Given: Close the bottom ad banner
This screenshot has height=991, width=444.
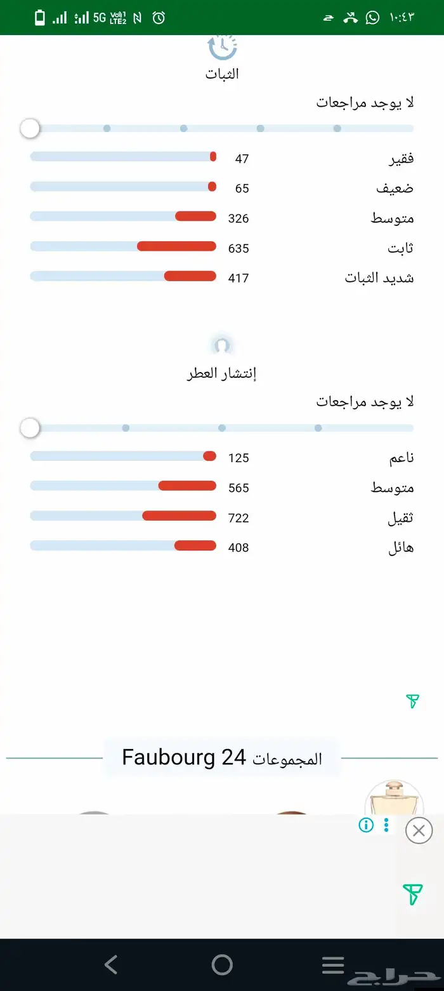Looking at the screenshot, I should (419, 830).
